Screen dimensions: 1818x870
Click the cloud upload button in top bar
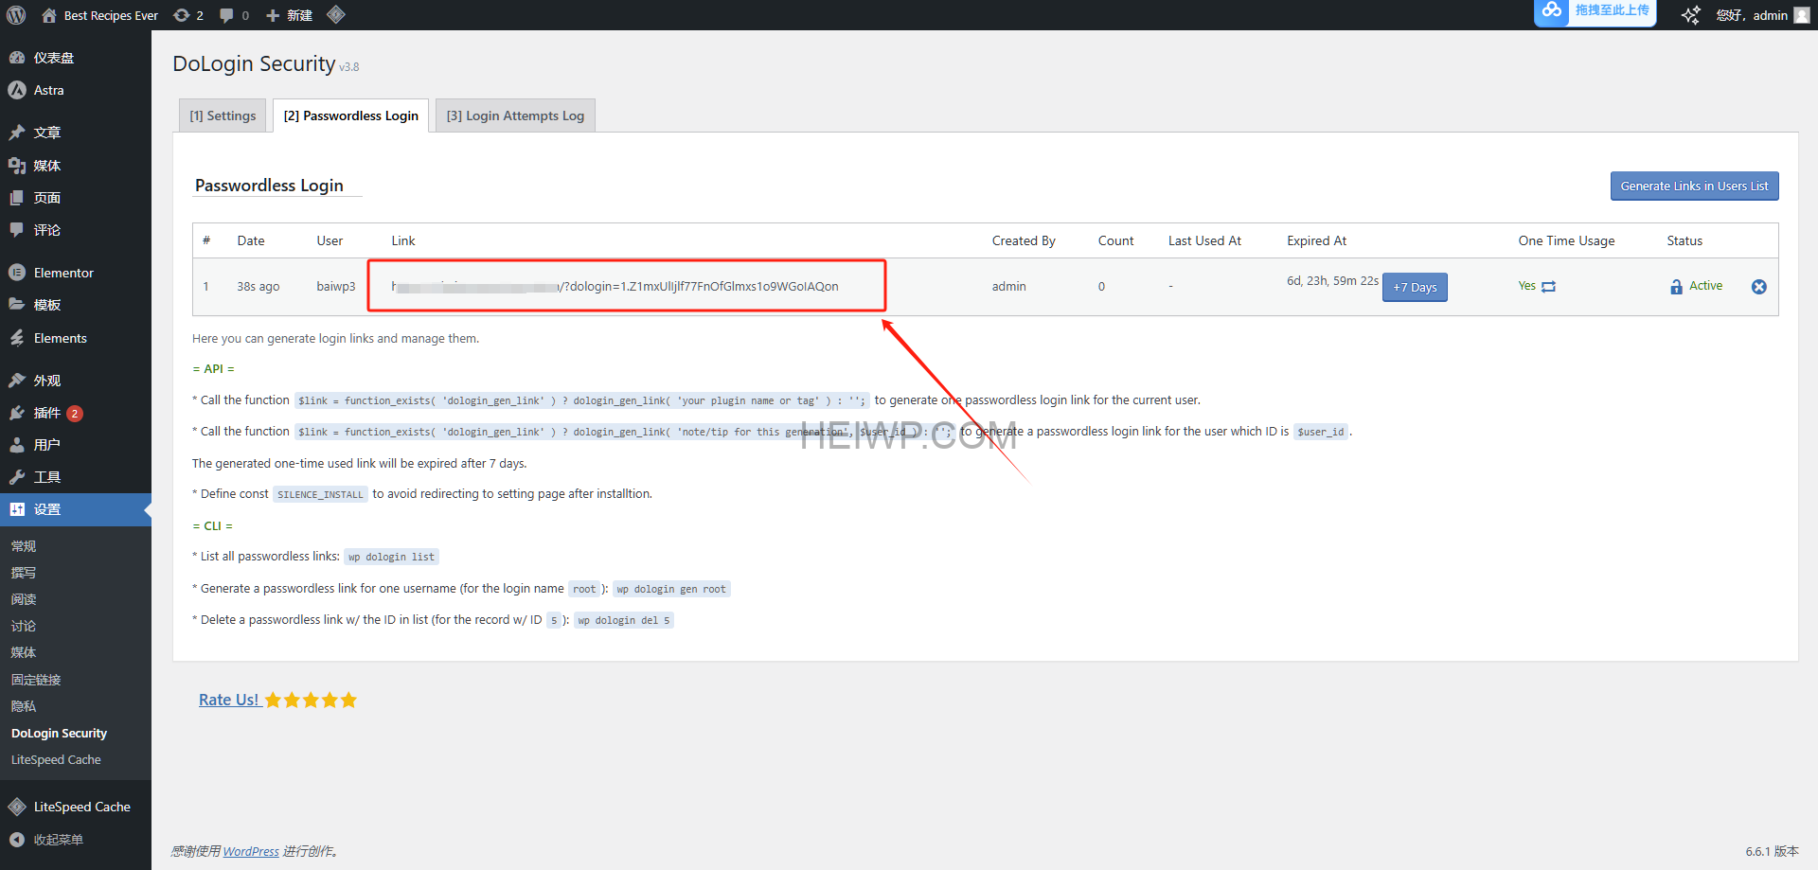[1595, 11]
